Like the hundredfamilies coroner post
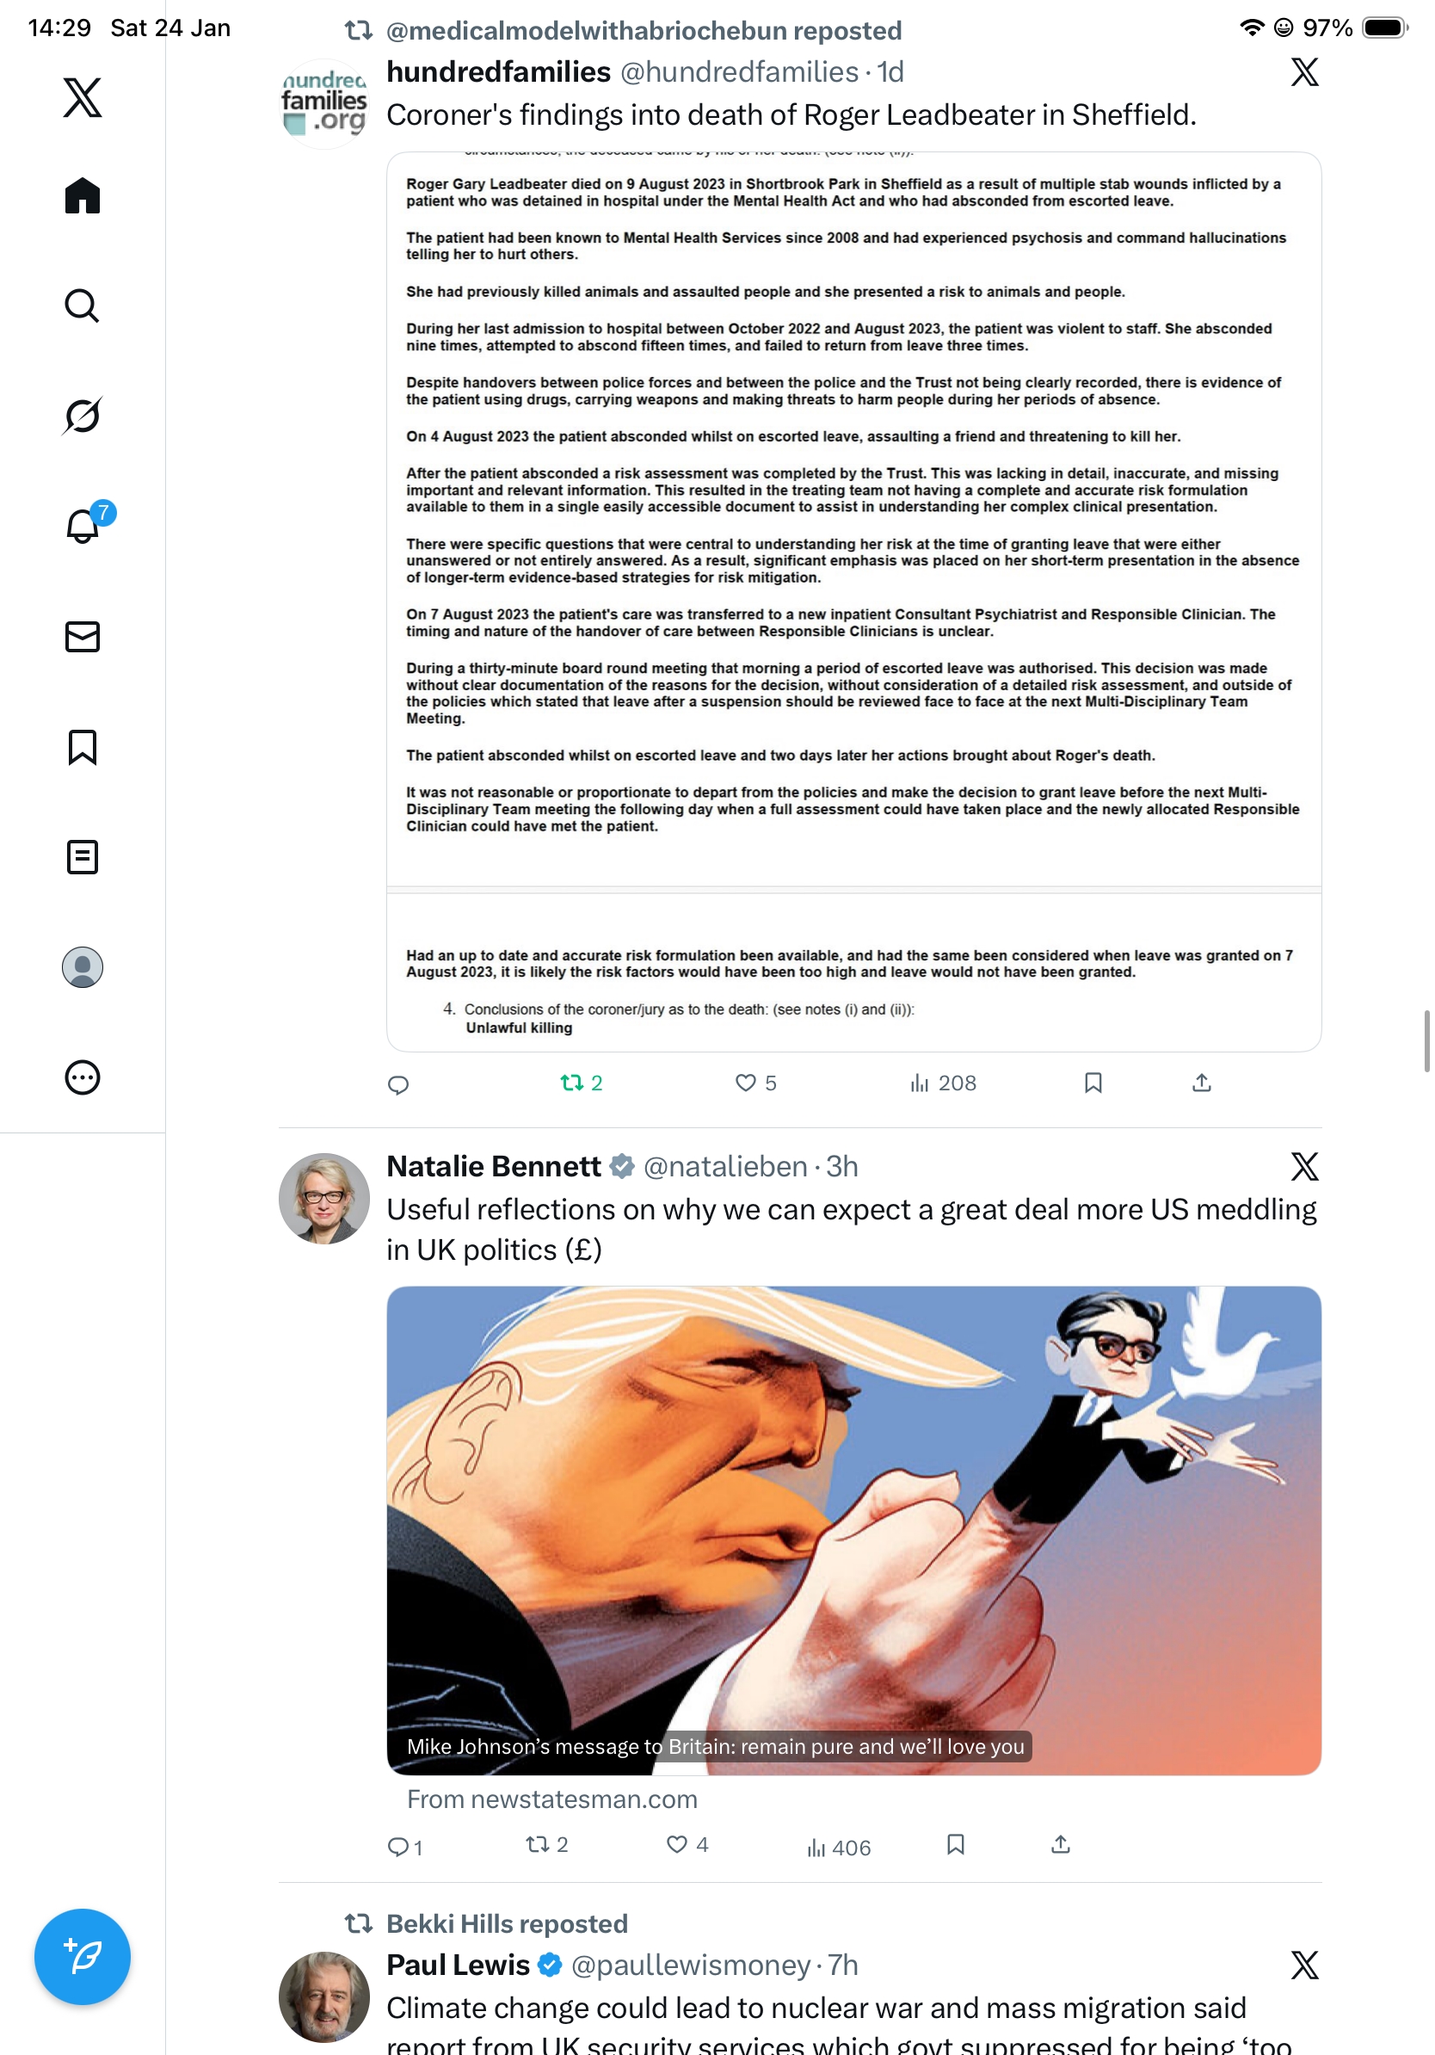 pyautogui.click(x=756, y=1083)
